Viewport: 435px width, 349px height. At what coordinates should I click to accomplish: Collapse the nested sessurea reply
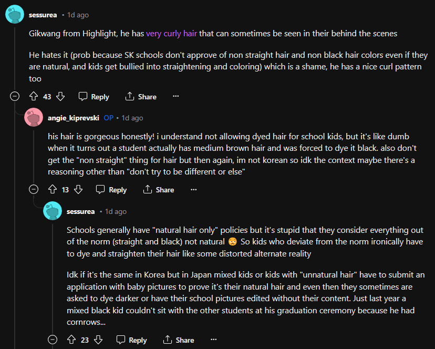coord(53,340)
